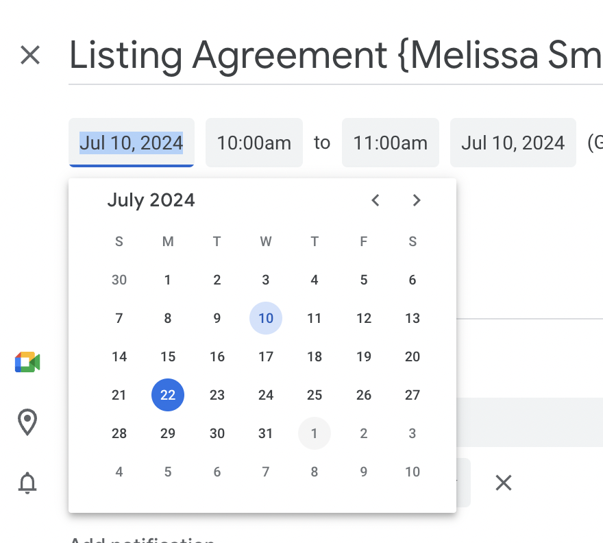The height and width of the screenshot is (543, 603).
Task: Click the notification bell icon
Action: pyautogui.click(x=27, y=483)
